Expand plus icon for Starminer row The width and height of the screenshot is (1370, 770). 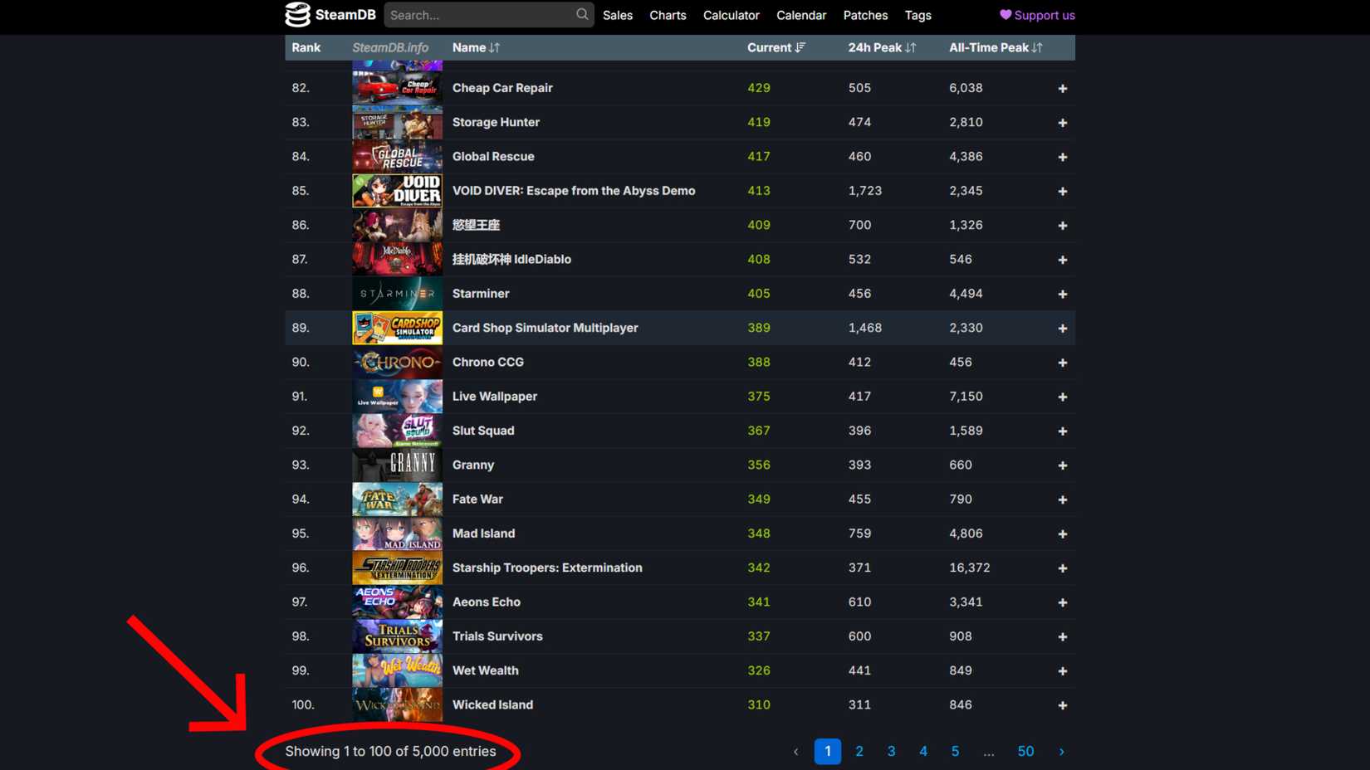pyautogui.click(x=1062, y=294)
